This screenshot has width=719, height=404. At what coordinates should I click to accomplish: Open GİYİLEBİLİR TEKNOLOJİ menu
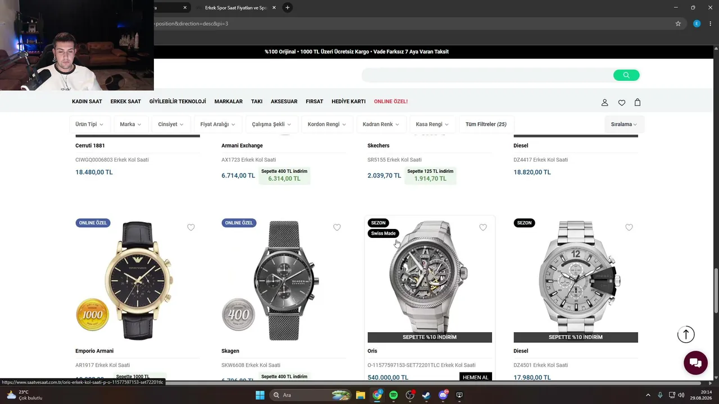(x=178, y=102)
